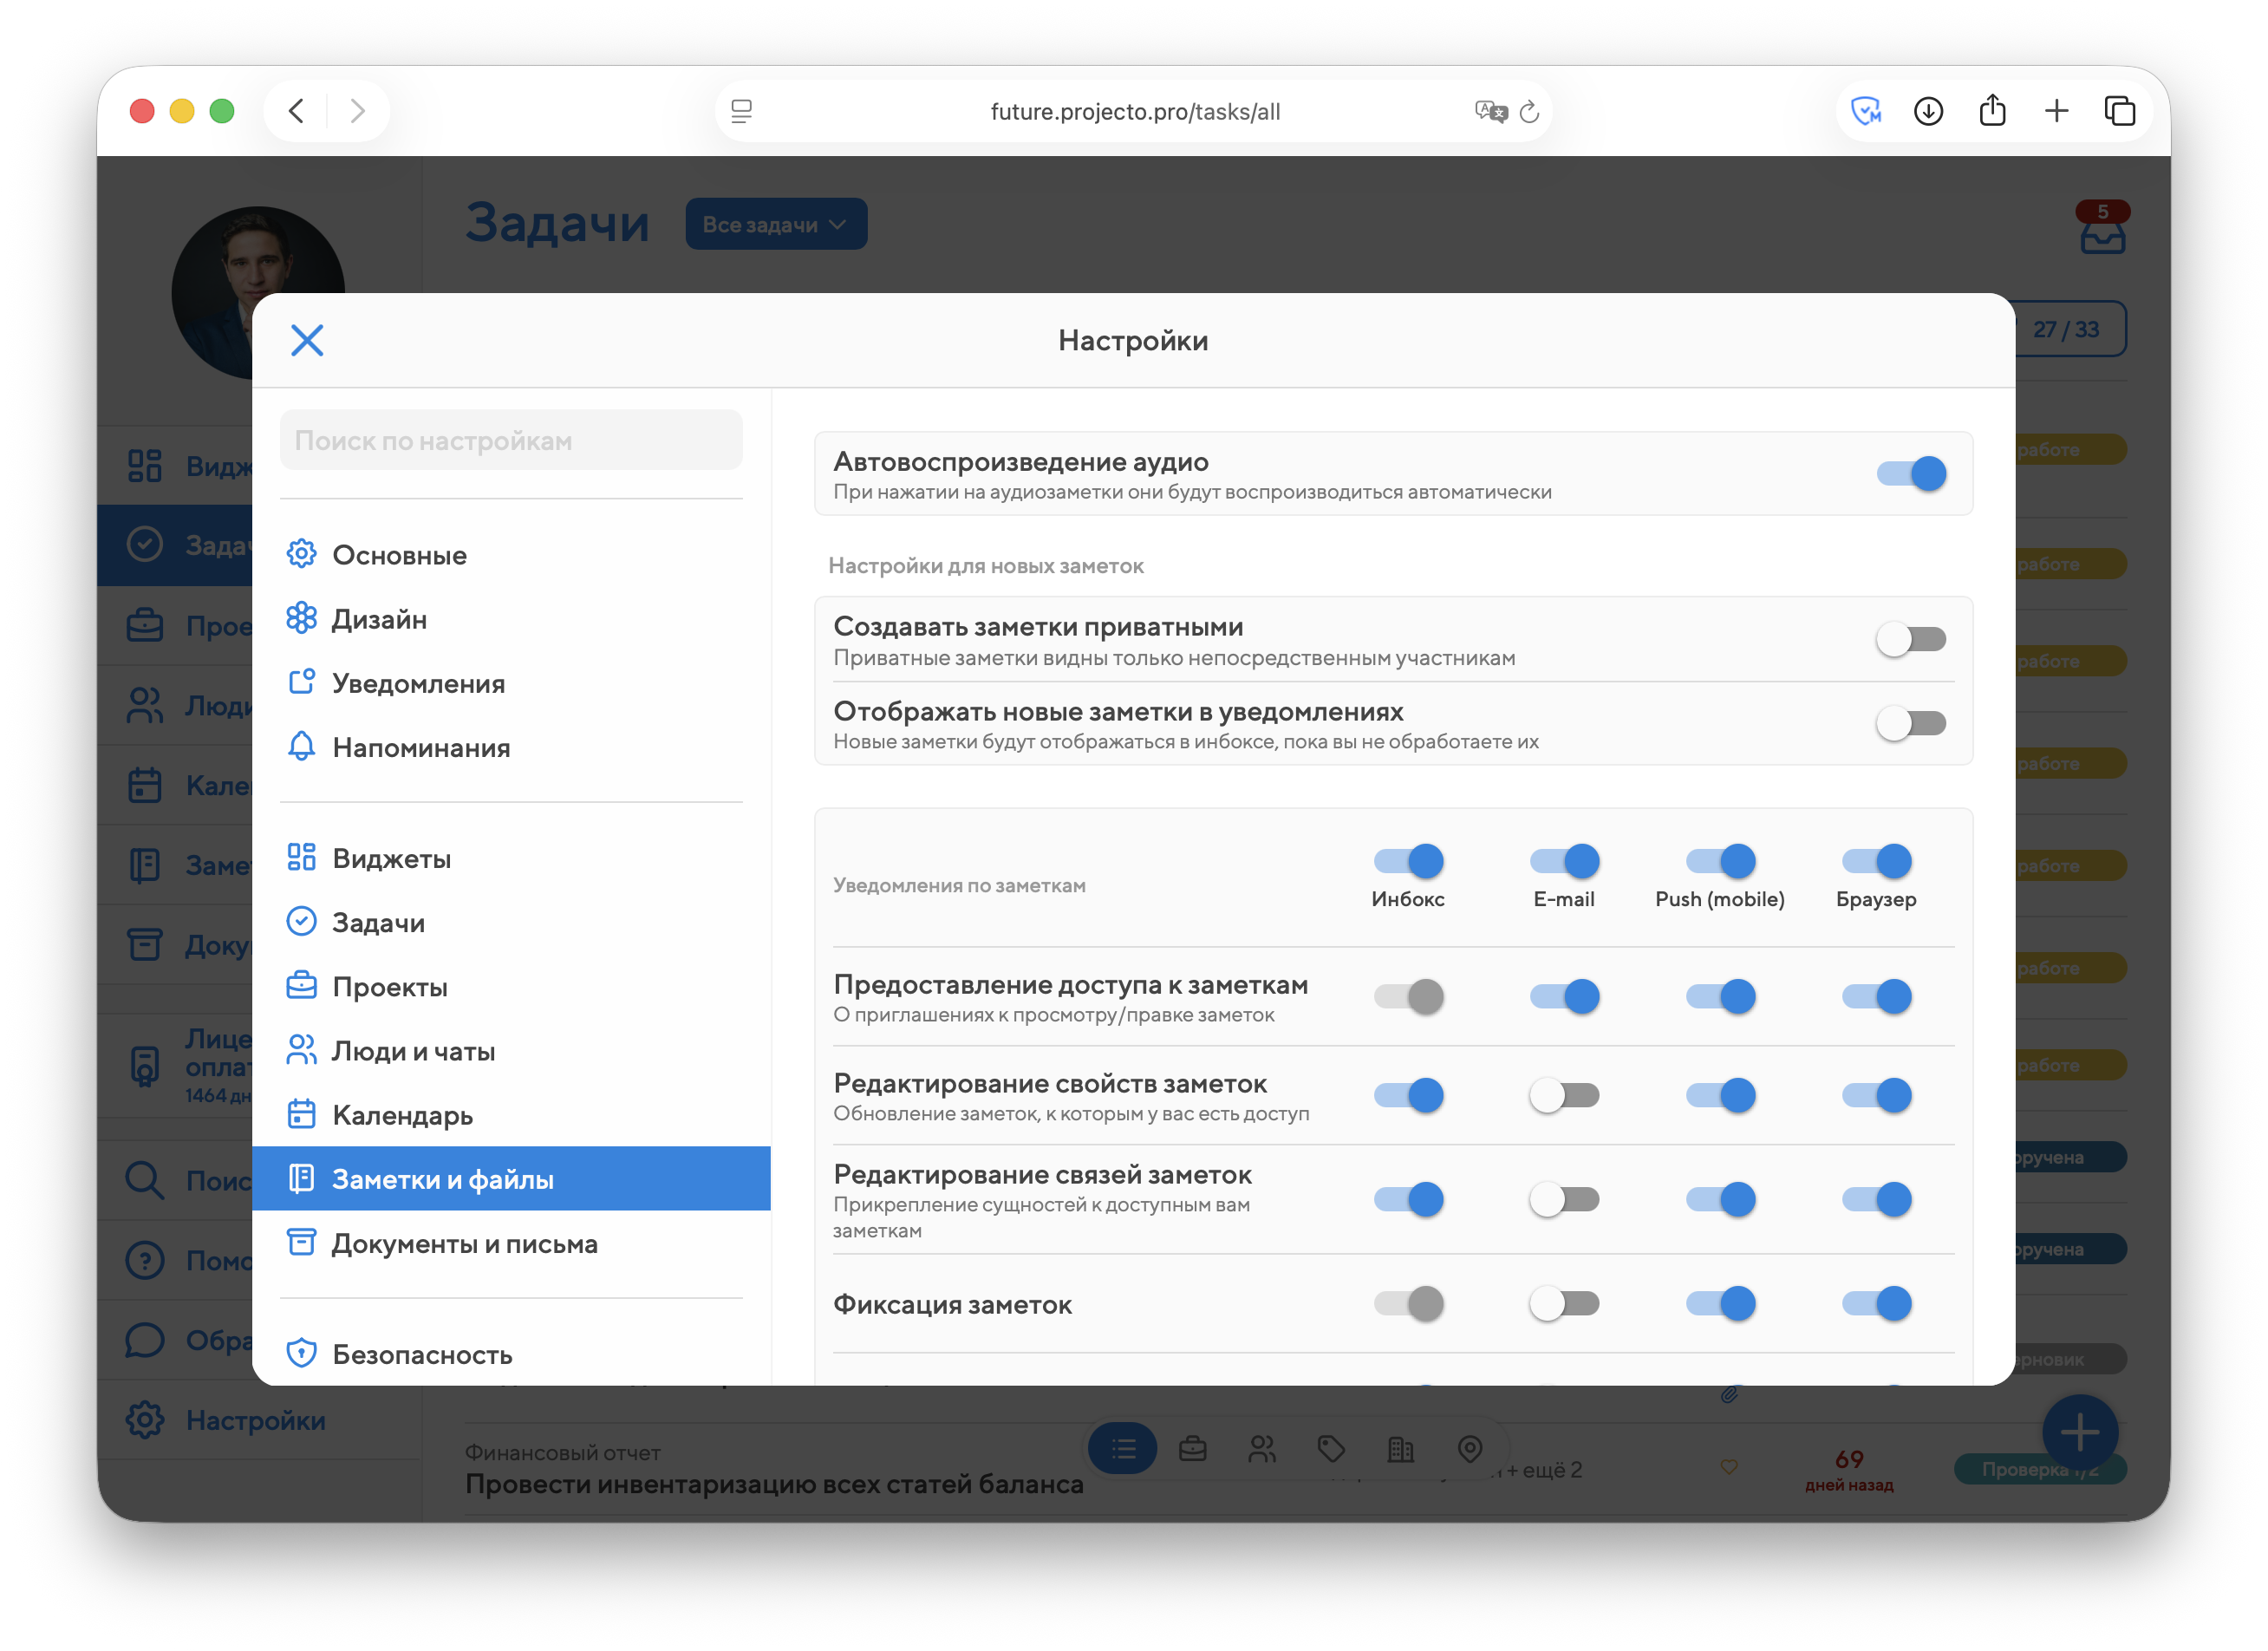The height and width of the screenshot is (1651, 2268).
Task: Click Safari downloads icon
Action: [1927, 111]
